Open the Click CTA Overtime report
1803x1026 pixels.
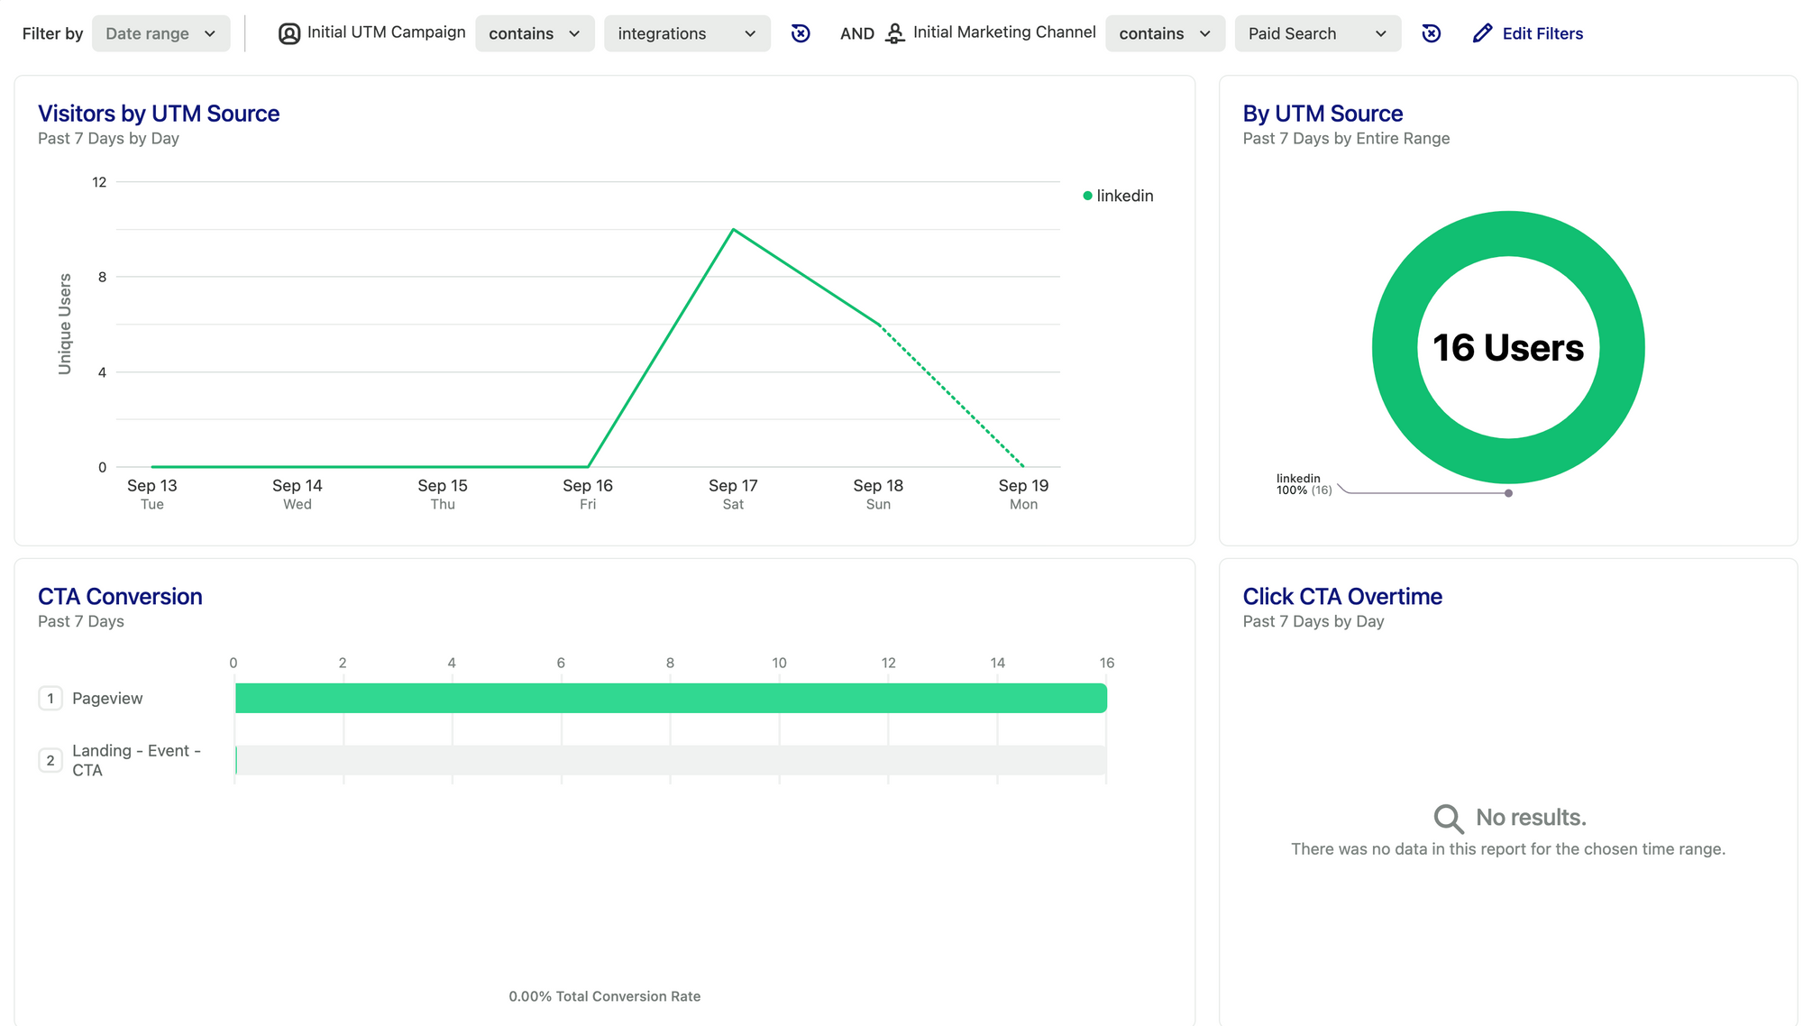coord(1341,597)
